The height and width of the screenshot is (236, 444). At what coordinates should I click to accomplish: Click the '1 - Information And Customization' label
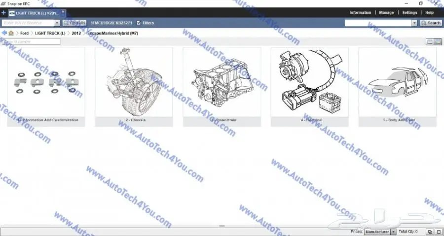tap(47, 120)
